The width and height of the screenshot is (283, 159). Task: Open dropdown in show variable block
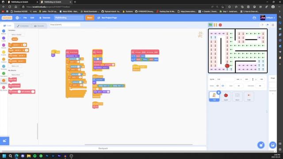tap(22, 56)
